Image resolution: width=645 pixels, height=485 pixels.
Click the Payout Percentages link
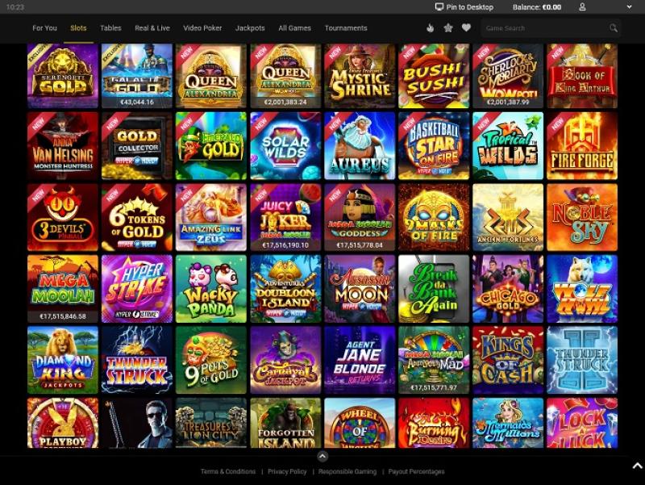coord(416,471)
